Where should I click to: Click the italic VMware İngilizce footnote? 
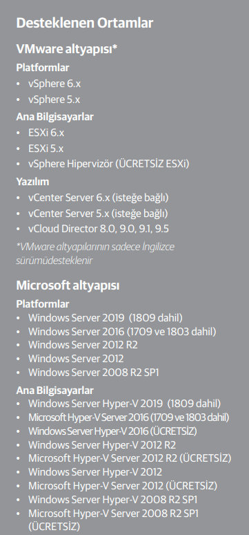click(95, 254)
